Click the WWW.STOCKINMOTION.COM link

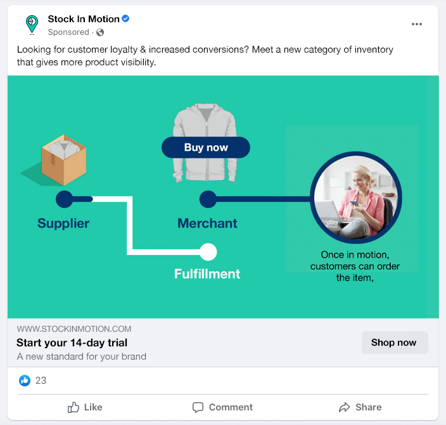pyautogui.click(x=74, y=329)
